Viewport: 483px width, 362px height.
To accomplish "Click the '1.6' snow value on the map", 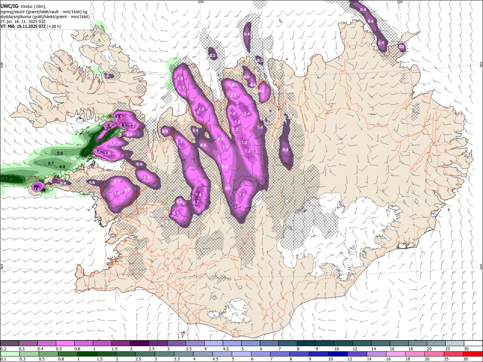I will coord(107,153).
